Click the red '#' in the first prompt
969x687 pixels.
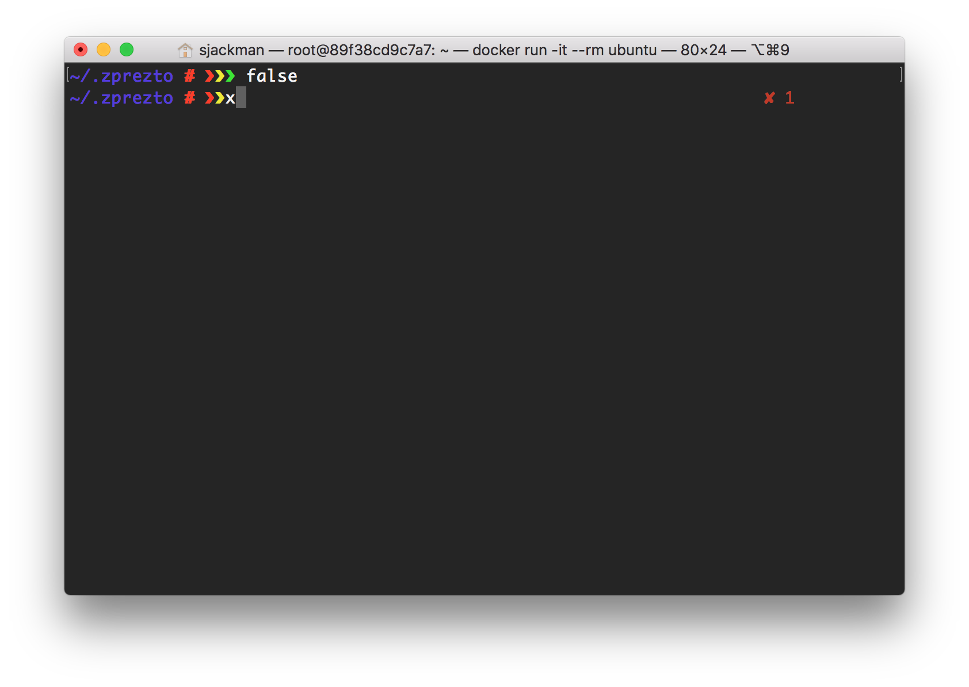pyautogui.click(x=189, y=76)
